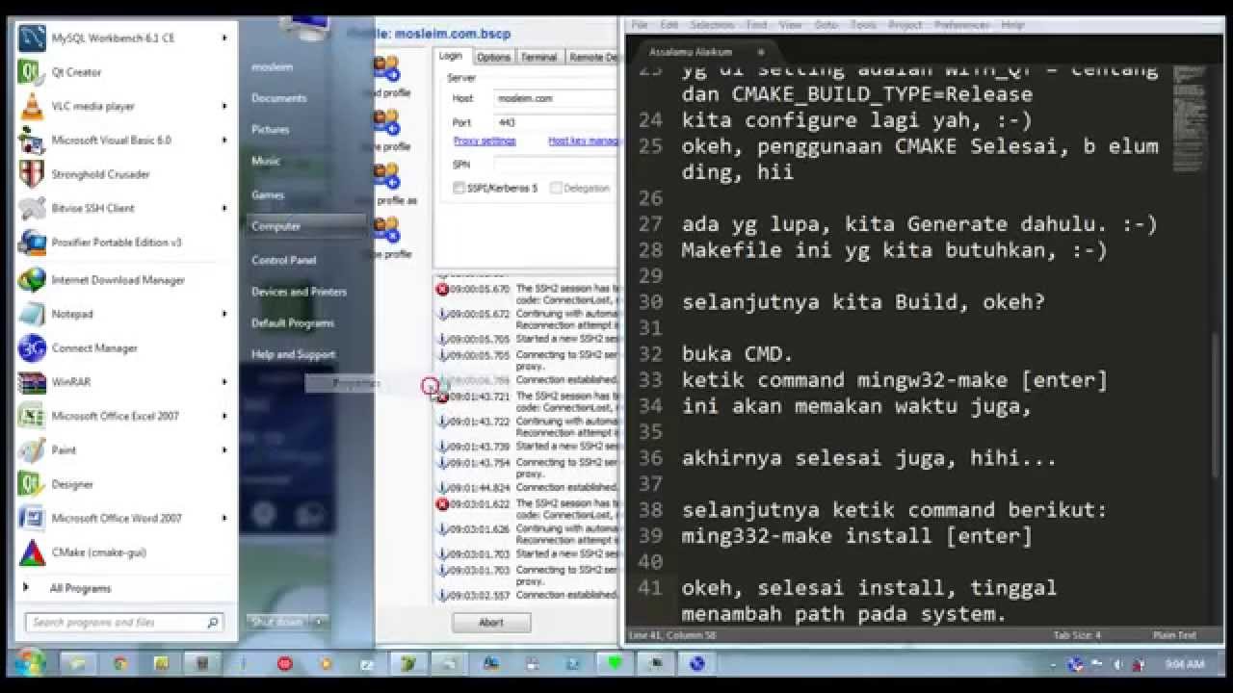Screen dimensions: 1233x693
Task: Open Microsoft Office Excel 2007 icon
Action: click(32, 416)
